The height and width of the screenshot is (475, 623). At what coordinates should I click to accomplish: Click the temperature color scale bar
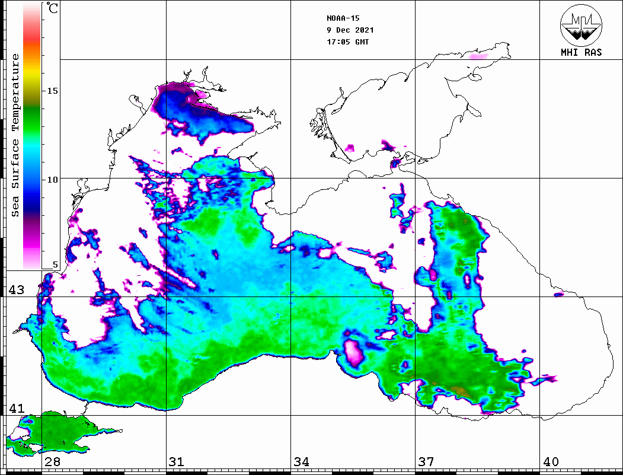point(32,136)
